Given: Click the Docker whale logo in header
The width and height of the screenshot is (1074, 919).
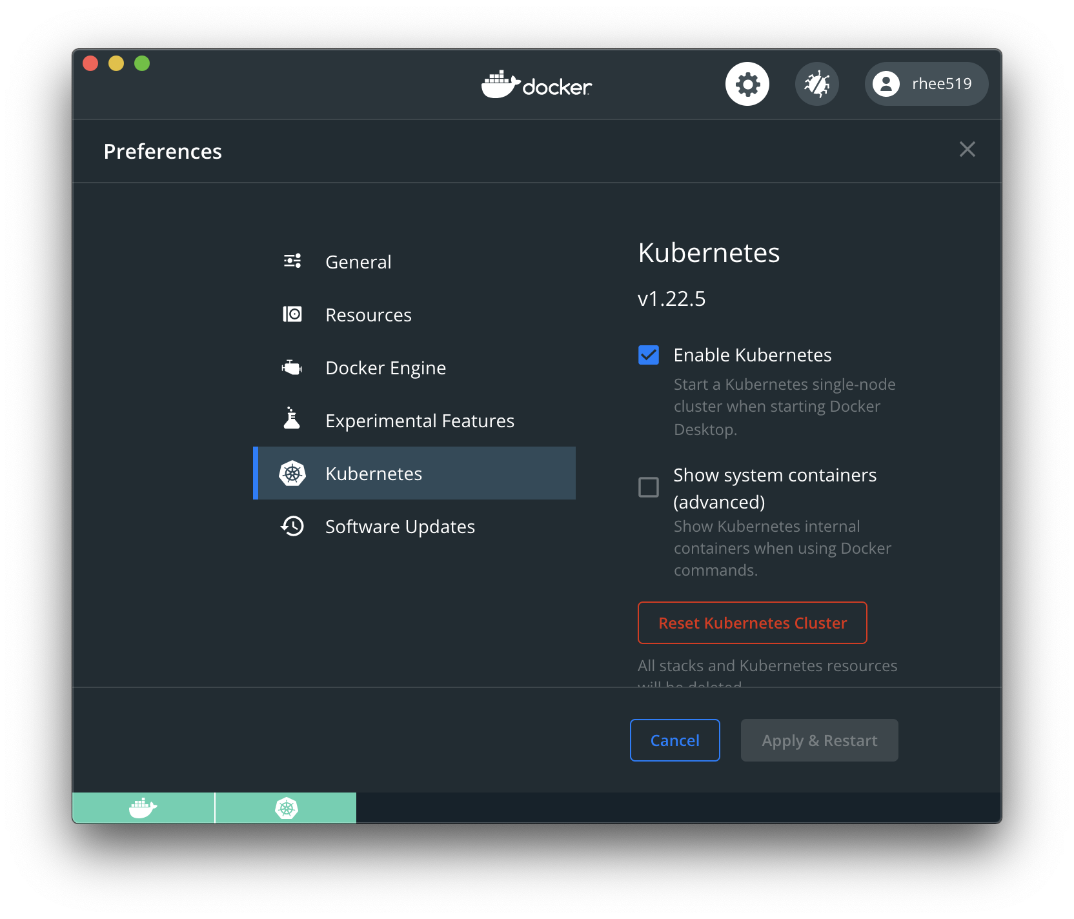Looking at the screenshot, I should click(x=536, y=85).
